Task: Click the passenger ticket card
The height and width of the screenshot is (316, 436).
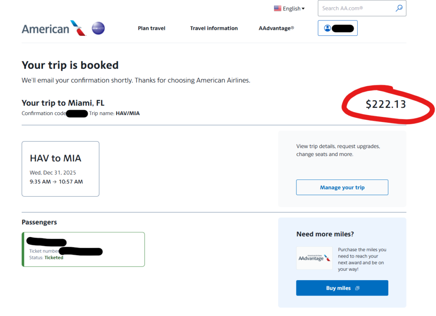Action: point(83,249)
